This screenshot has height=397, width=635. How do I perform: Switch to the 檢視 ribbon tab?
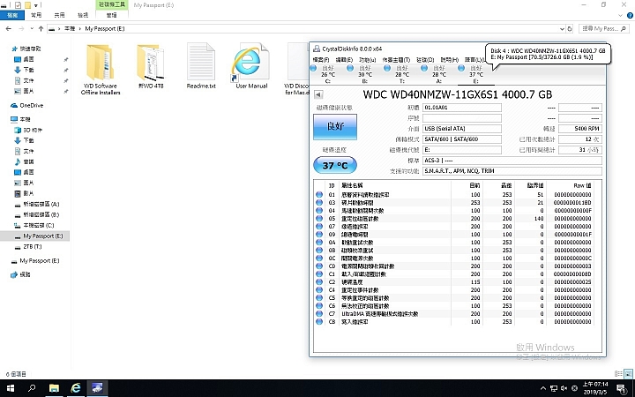(83, 15)
